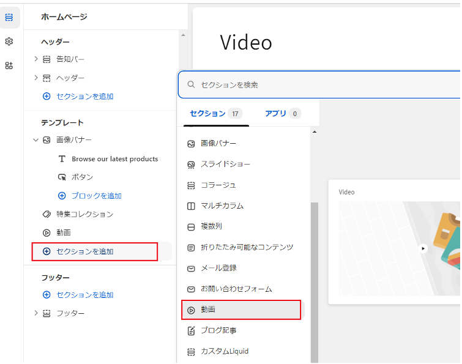
Task: Click the large Video heading in preview
Action: [246, 42]
